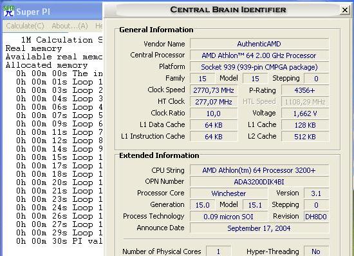
Task: Click the Super PI app icon
Action: [9, 11]
